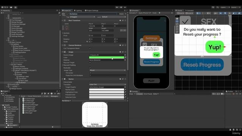Screen dimensions: 242x136
Task: Toggle Cull Transparent Mesh checkbox
Action: [x=90, y=48]
